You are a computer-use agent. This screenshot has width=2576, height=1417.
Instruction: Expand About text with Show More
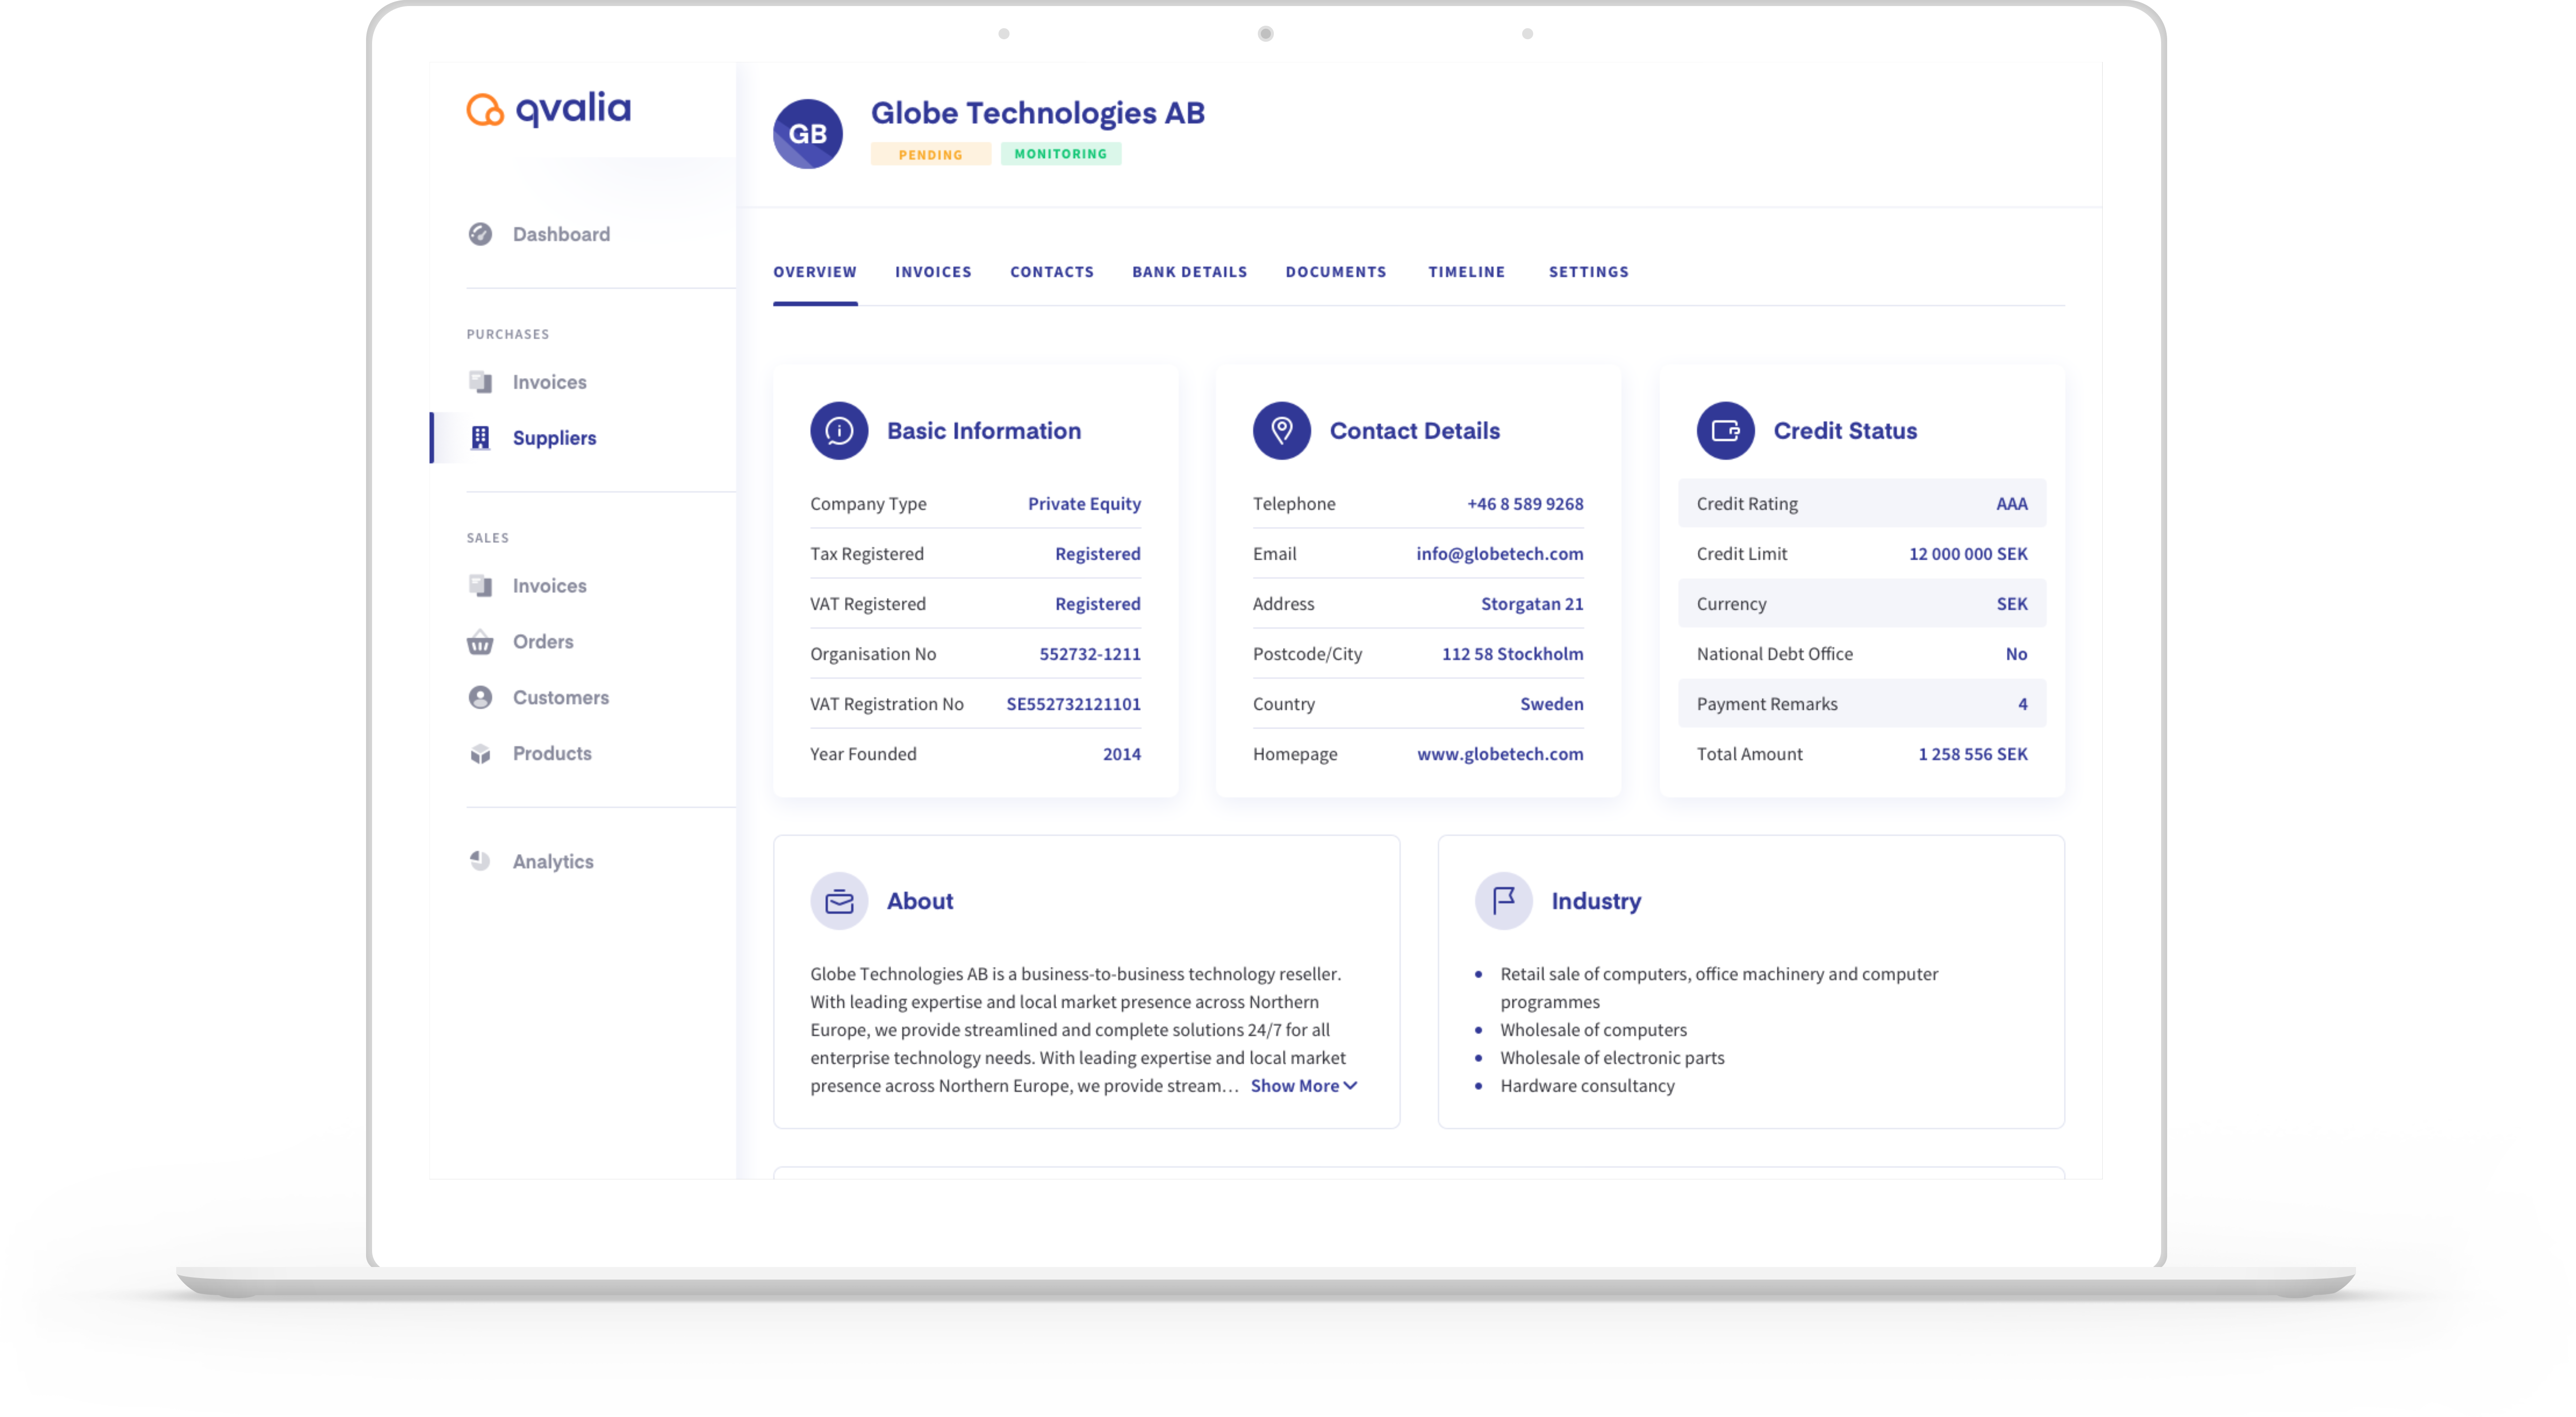pos(1303,1086)
